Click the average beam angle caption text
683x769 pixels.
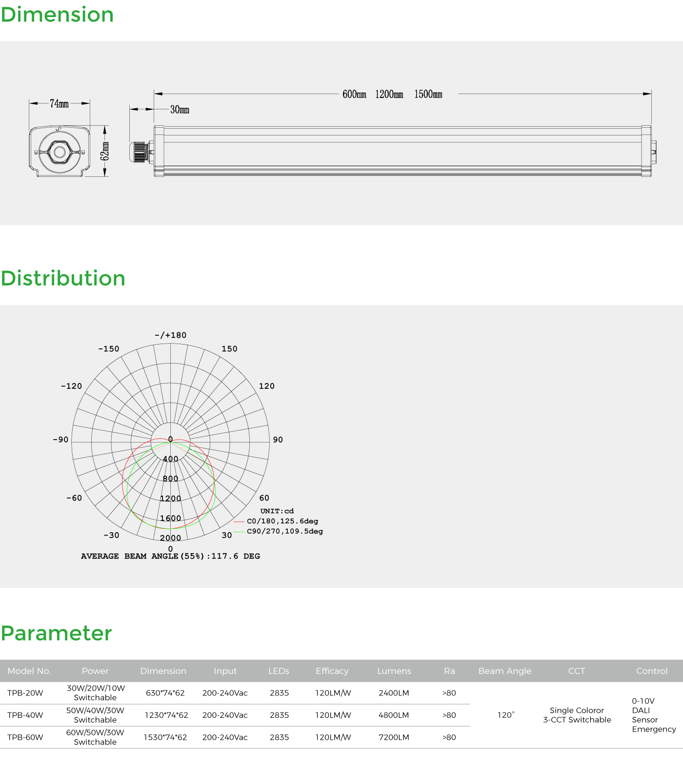click(x=170, y=556)
